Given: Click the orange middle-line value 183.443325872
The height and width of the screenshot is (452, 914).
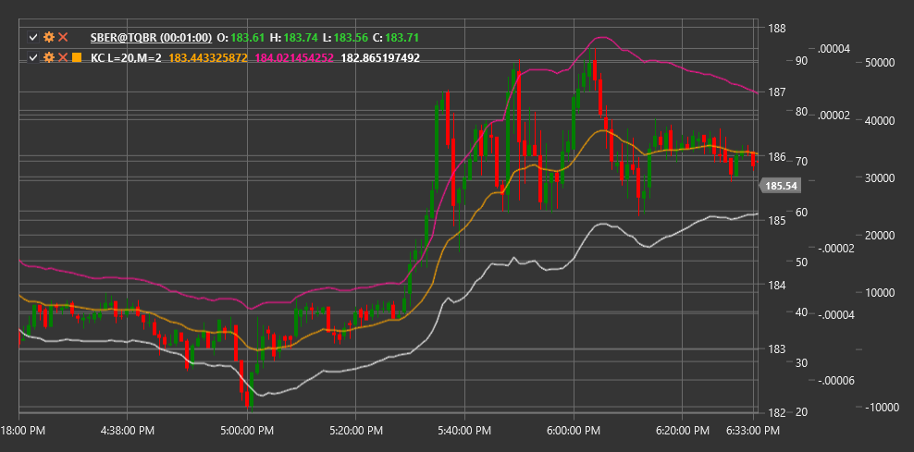Looking at the screenshot, I should pyautogui.click(x=208, y=58).
